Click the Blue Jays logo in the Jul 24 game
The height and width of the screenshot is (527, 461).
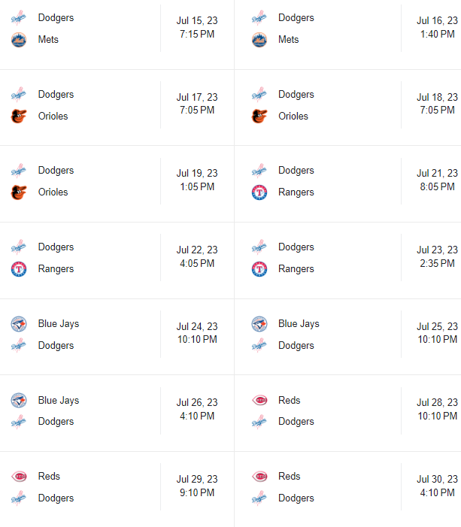point(19,324)
